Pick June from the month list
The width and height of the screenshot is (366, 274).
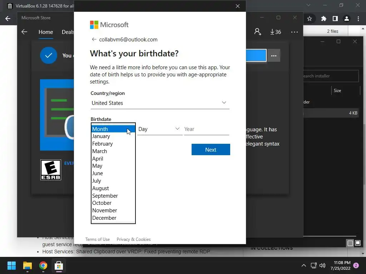point(113,173)
